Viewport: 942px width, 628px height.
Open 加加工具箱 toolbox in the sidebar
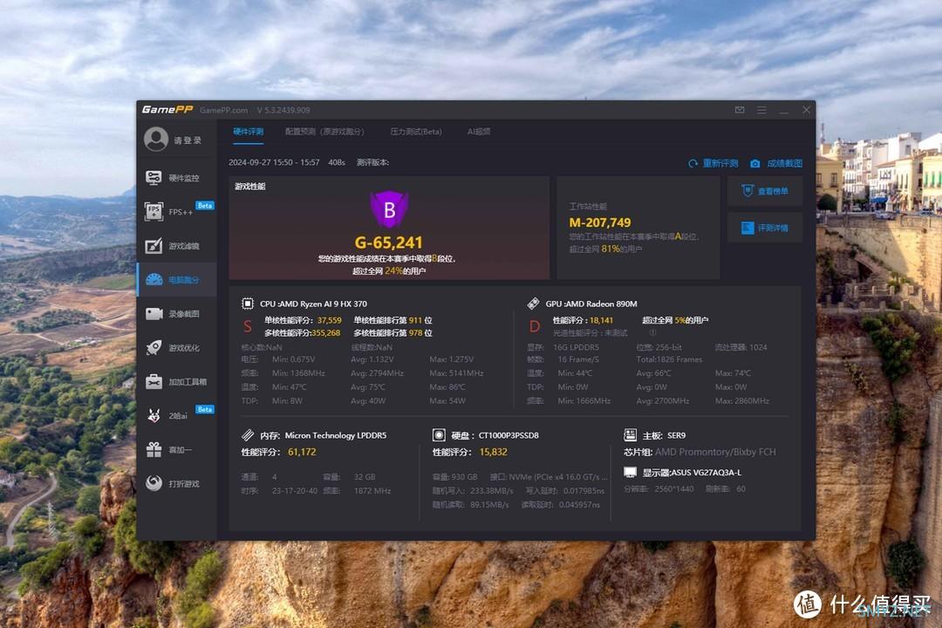coord(176,382)
